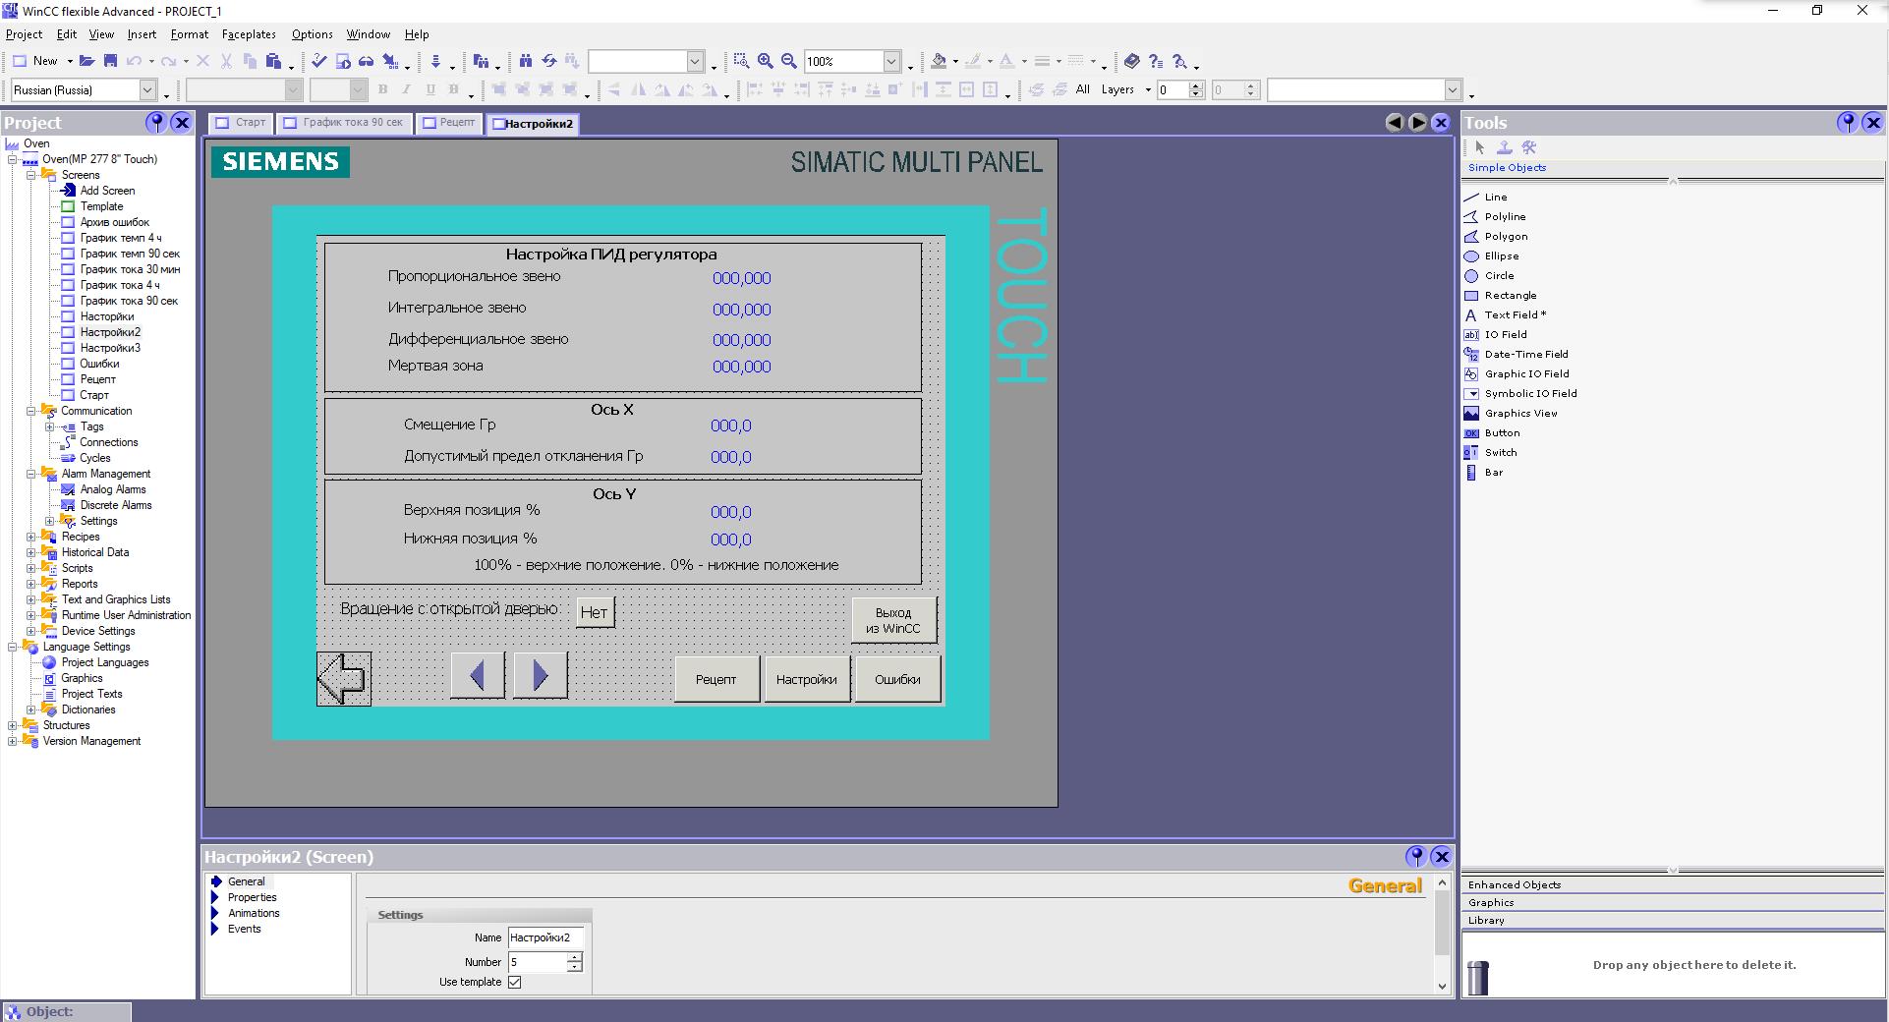Click the Выход из WinCC button
This screenshot has height=1022, width=1889.
pyautogui.click(x=893, y=620)
